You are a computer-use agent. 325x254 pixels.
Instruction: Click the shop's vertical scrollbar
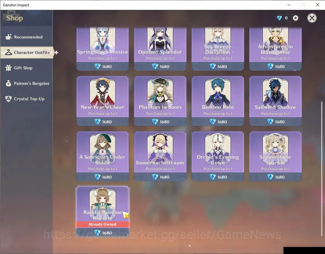[x=322, y=169]
